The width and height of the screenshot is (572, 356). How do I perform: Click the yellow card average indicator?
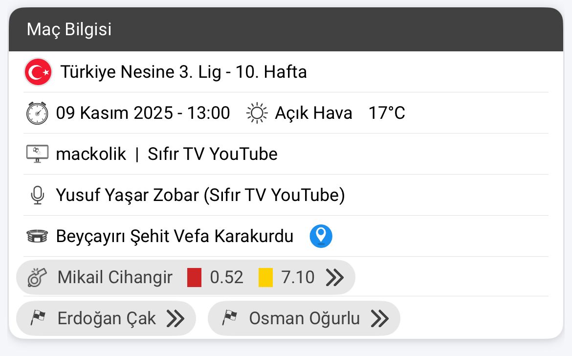coord(266,278)
